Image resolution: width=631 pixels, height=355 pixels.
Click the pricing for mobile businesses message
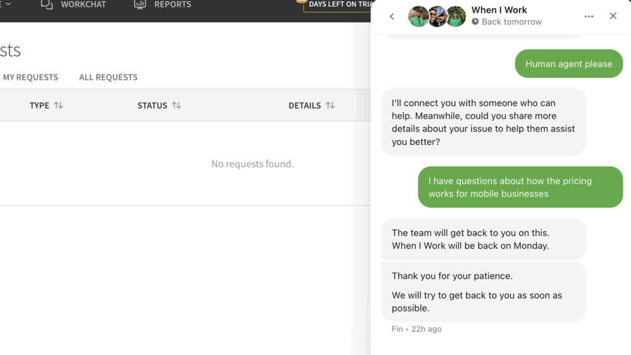pos(521,187)
